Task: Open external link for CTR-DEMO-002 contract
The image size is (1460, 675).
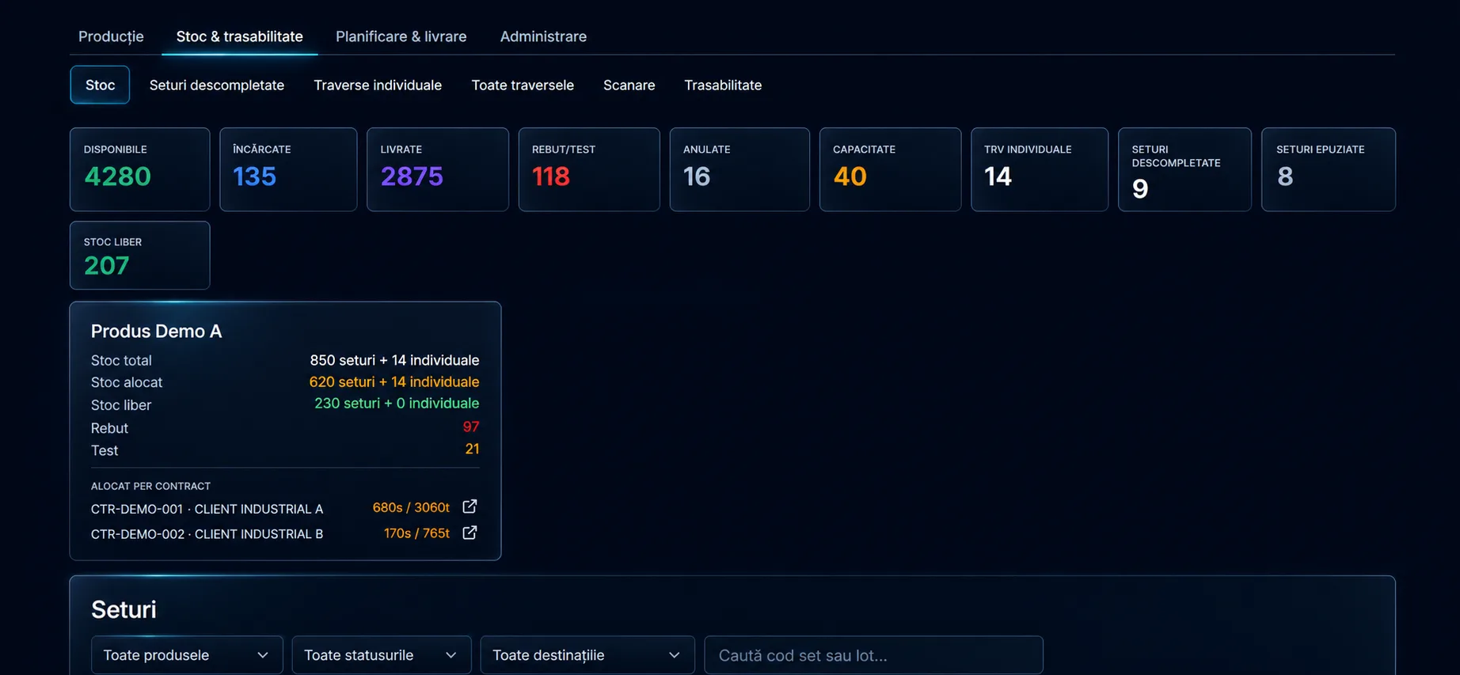Action: tap(470, 533)
